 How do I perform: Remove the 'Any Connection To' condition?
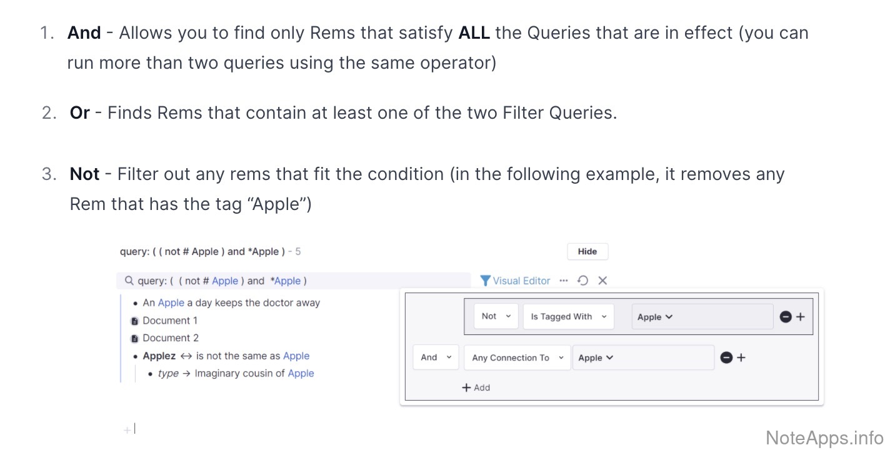pyautogui.click(x=726, y=357)
